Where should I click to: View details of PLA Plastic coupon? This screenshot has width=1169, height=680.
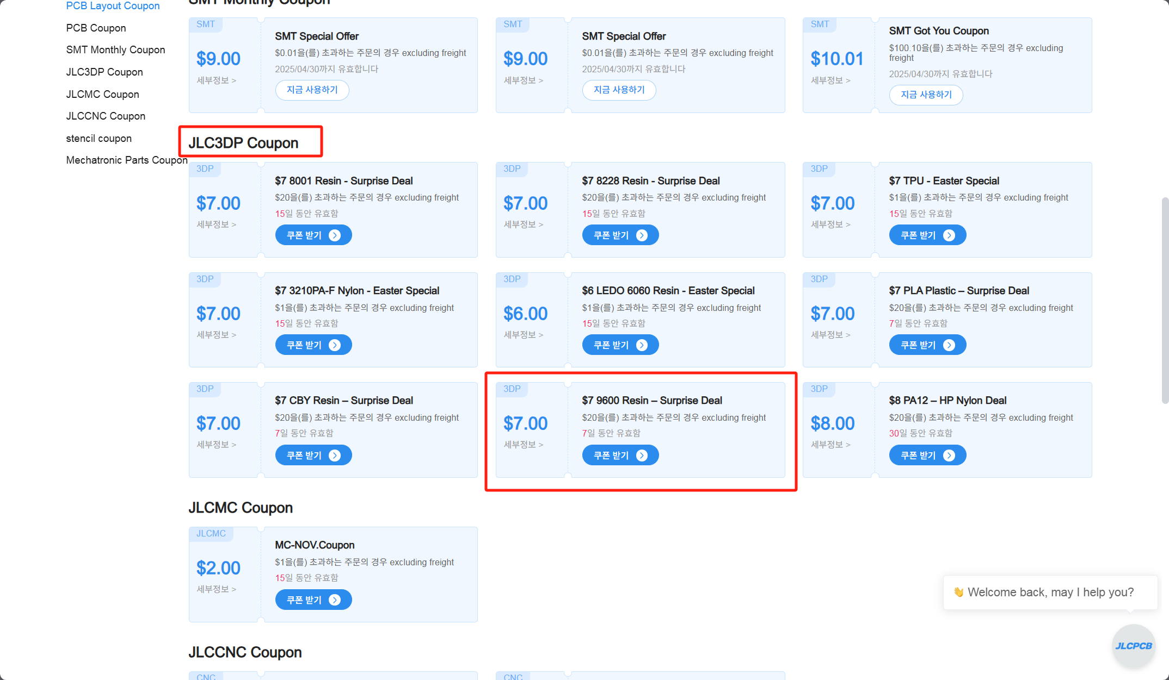(x=830, y=335)
